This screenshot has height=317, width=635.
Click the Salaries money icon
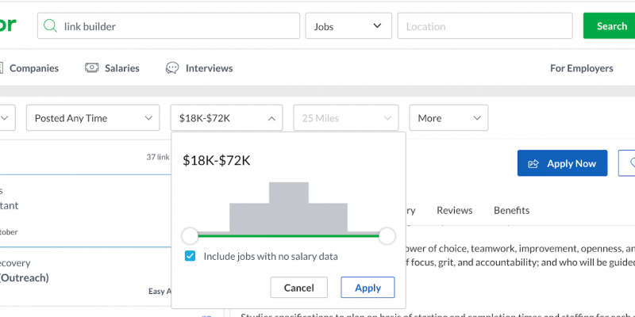pos(92,68)
